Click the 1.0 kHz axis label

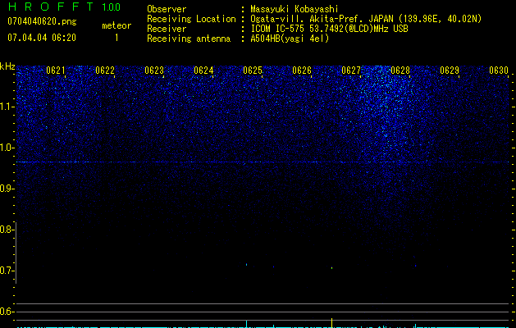7,148
